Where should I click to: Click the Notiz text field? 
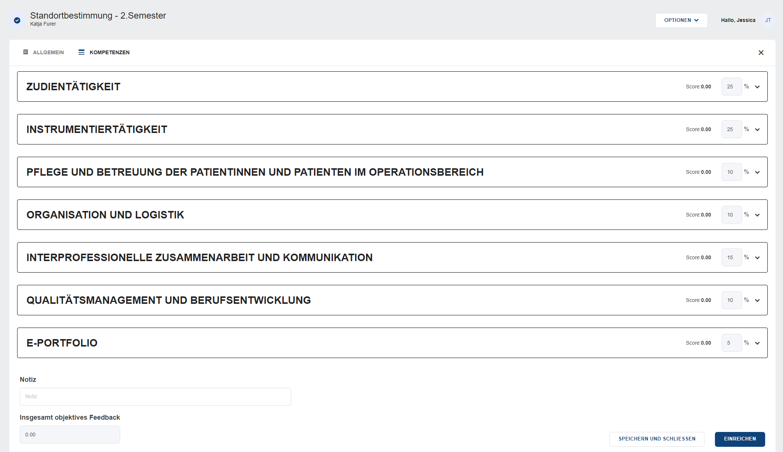(155, 397)
